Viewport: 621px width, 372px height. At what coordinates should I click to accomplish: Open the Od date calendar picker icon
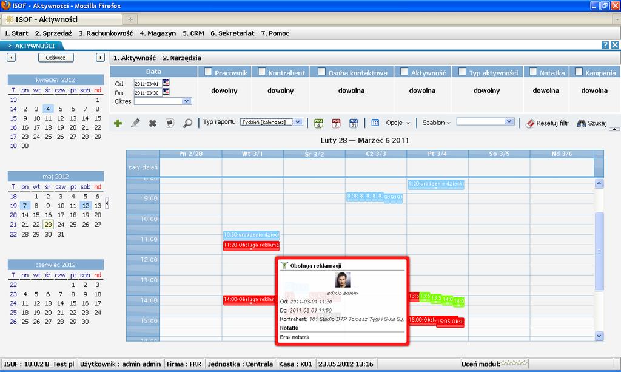pos(166,83)
